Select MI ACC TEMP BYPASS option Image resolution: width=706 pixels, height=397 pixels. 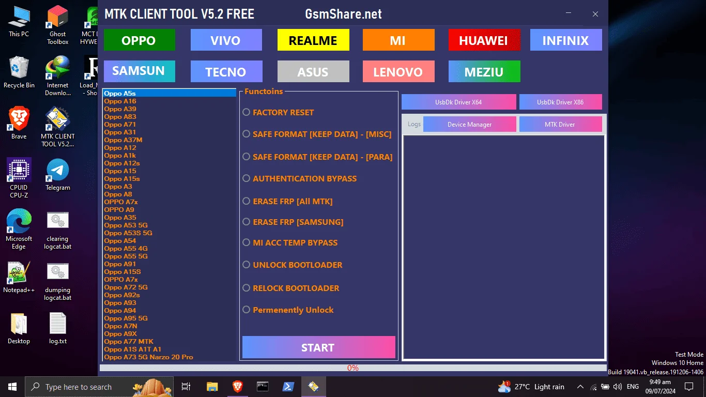click(290, 242)
